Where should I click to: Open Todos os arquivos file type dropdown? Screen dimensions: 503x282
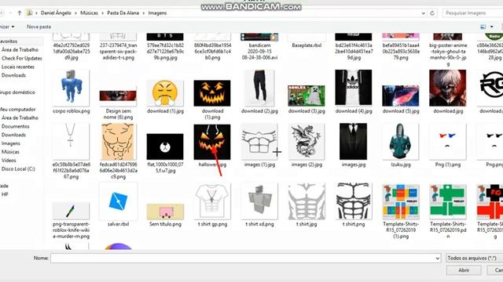click(474, 258)
